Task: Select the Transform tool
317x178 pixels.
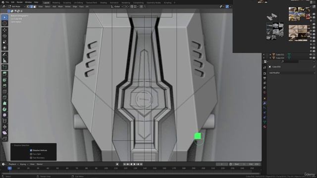Action: click(x=4, y=48)
